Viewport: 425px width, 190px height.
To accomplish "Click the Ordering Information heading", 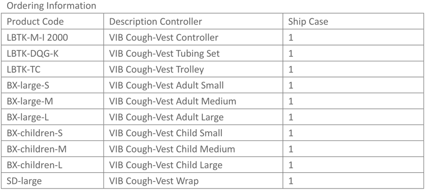I will point(51,6).
